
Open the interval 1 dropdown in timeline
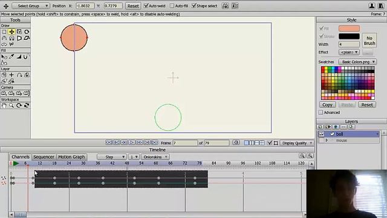point(134,157)
